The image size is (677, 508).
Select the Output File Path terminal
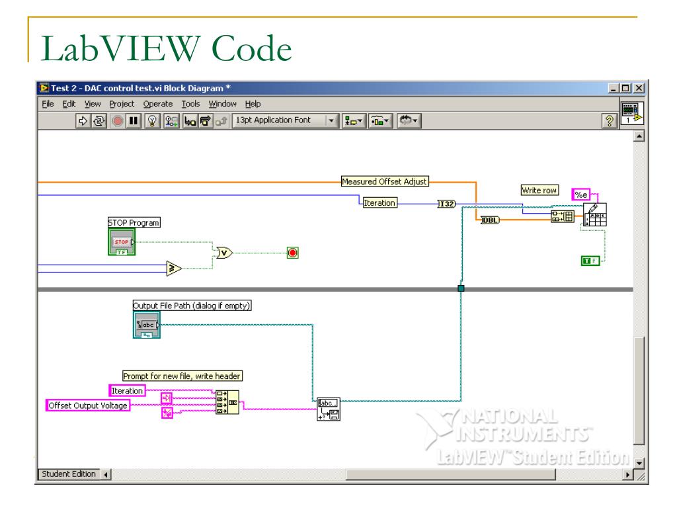click(x=146, y=325)
